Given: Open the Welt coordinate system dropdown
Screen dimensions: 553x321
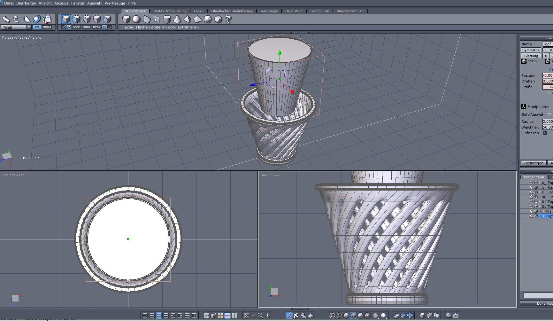Looking at the screenshot, I should 29,27.
